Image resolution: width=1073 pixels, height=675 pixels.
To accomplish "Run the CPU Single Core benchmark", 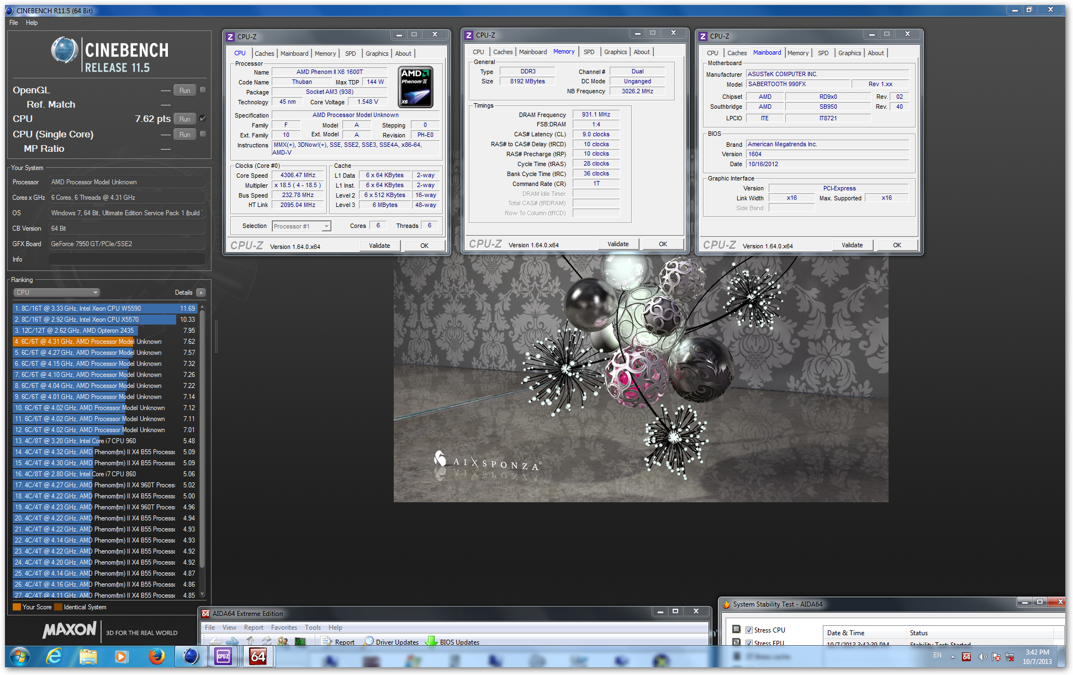I will [184, 134].
